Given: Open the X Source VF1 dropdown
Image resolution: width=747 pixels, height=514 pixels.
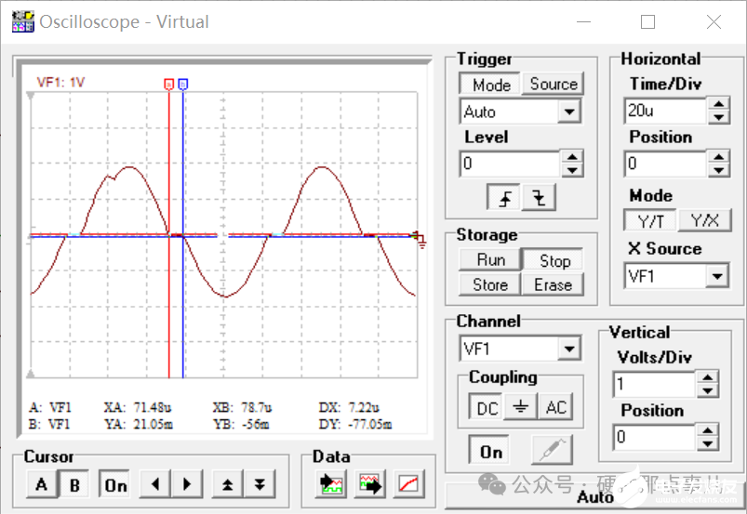Looking at the screenshot, I should click(717, 276).
